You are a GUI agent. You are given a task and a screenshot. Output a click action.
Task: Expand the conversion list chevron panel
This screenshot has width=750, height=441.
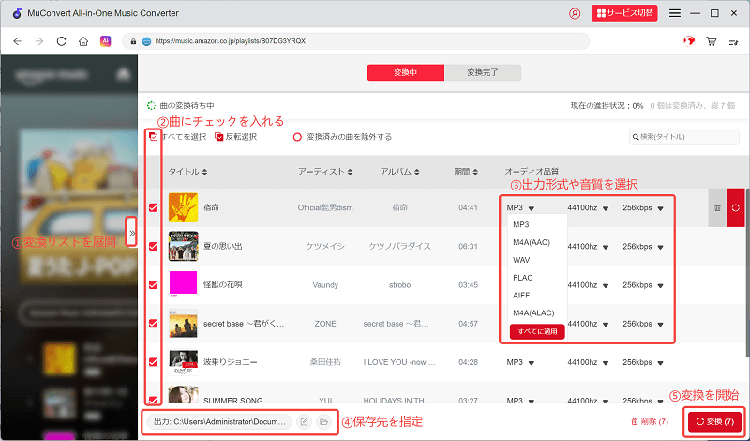pos(131,233)
